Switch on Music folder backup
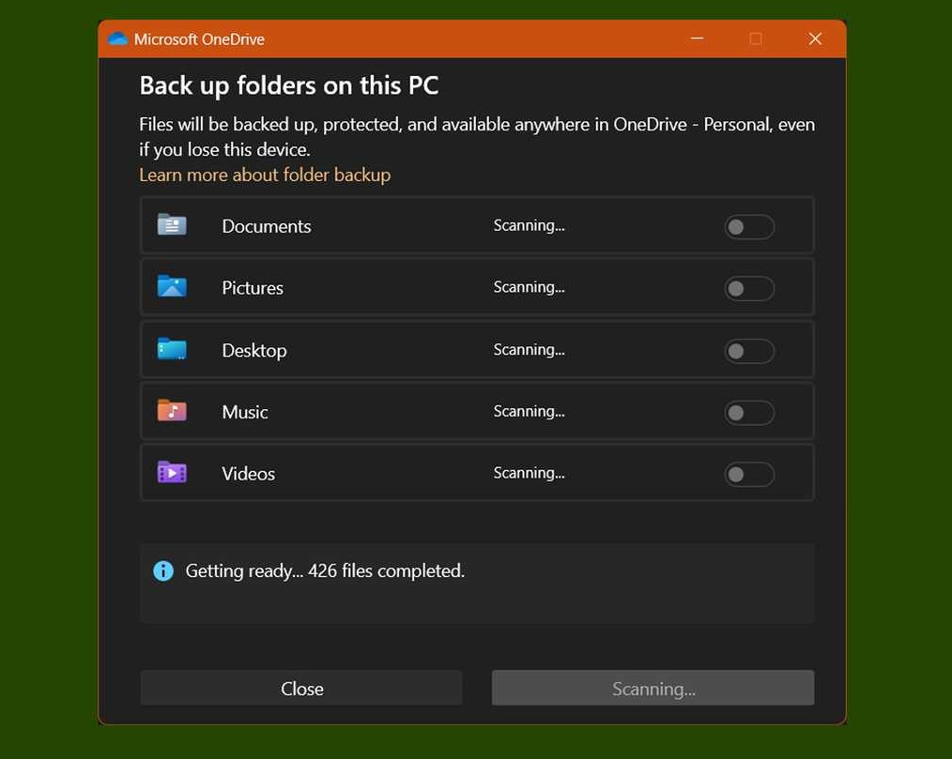The width and height of the screenshot is (952, 759). pyautogui.click(x=749, y=413)
